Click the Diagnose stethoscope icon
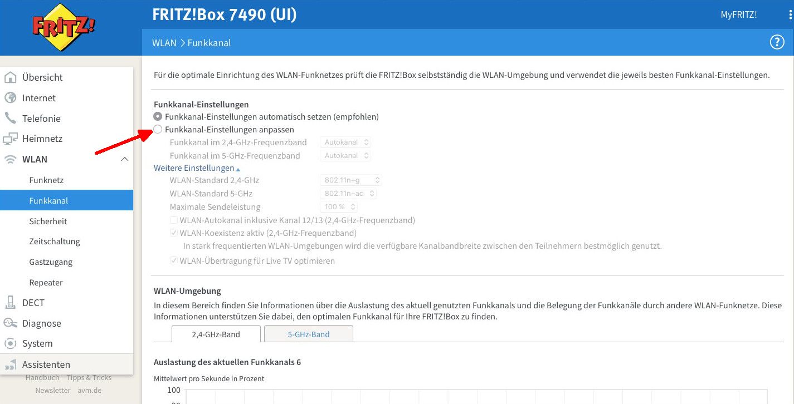The width and height of the screenshot is (794, 404). (11, 323)
